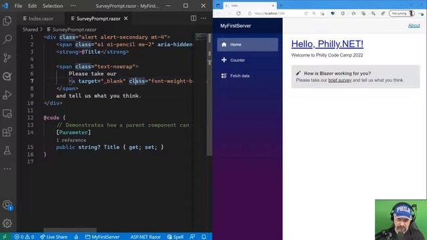
Task: Open the Search view in VS Code
Action: click(x=7, y=39)
